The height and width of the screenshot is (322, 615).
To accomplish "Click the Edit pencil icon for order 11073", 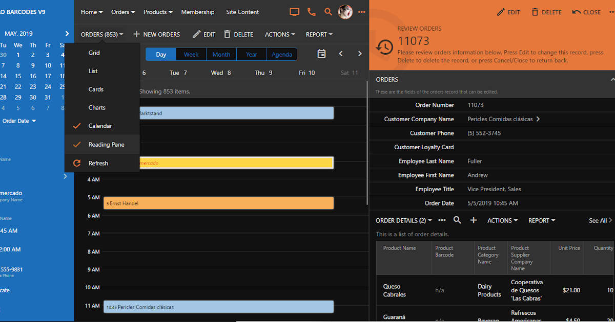I will tap(508, 12).
